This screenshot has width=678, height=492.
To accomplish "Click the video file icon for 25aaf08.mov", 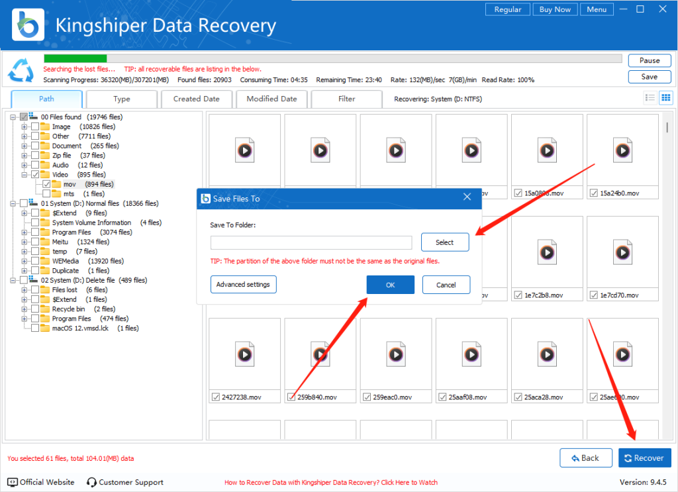I will point(471,354).
